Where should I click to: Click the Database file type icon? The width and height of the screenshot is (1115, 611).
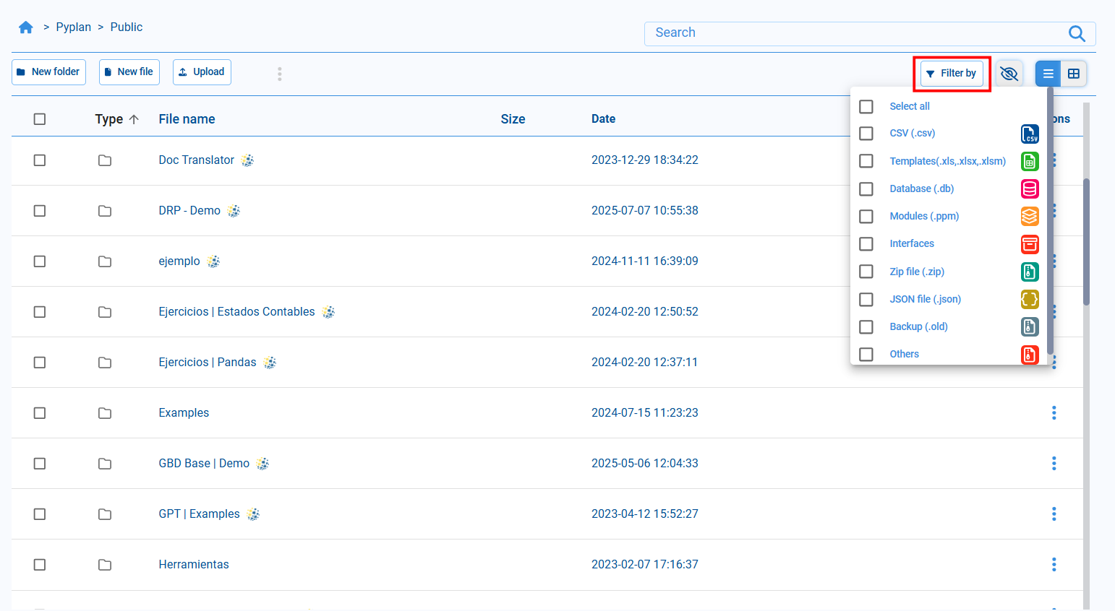(x=1030, y=189)
